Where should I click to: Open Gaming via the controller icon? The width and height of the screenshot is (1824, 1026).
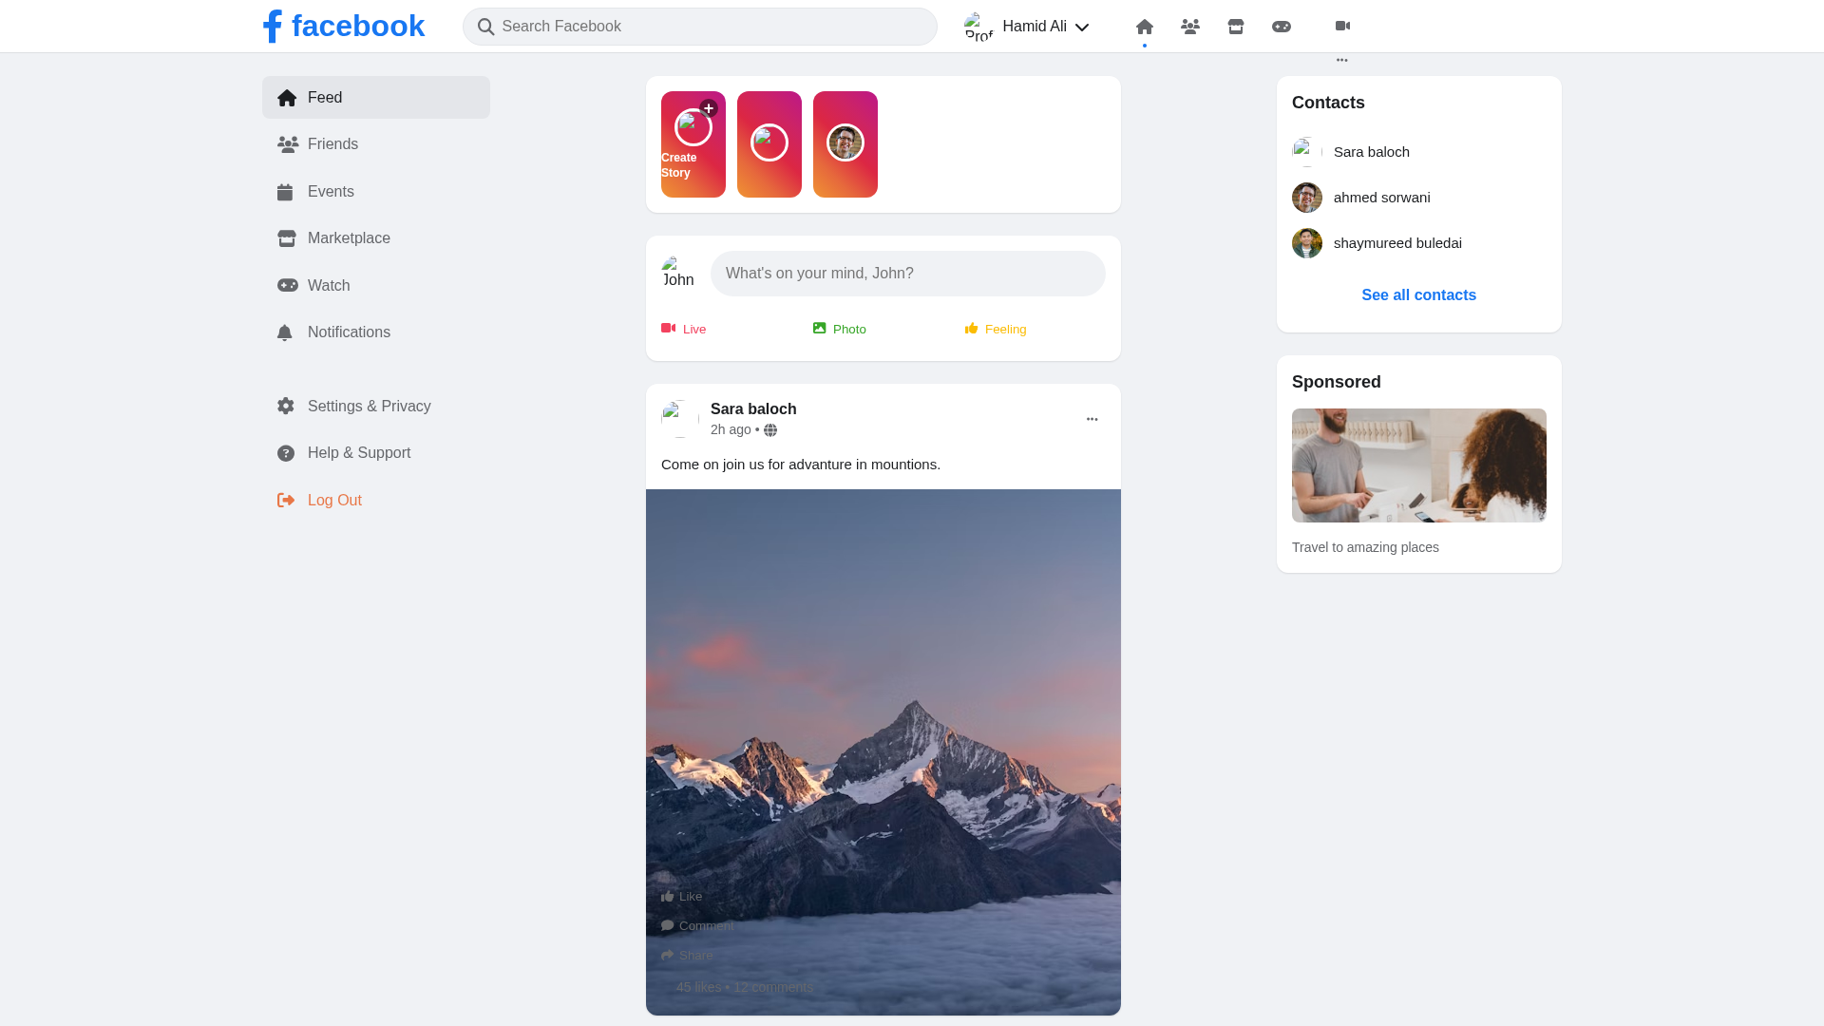1282,26
